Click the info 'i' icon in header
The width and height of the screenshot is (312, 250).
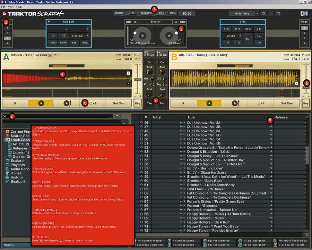click(271, 14)
